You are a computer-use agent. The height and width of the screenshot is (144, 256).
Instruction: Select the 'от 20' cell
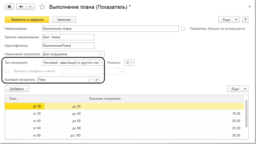pyautogui.click(x=25, y=113)
